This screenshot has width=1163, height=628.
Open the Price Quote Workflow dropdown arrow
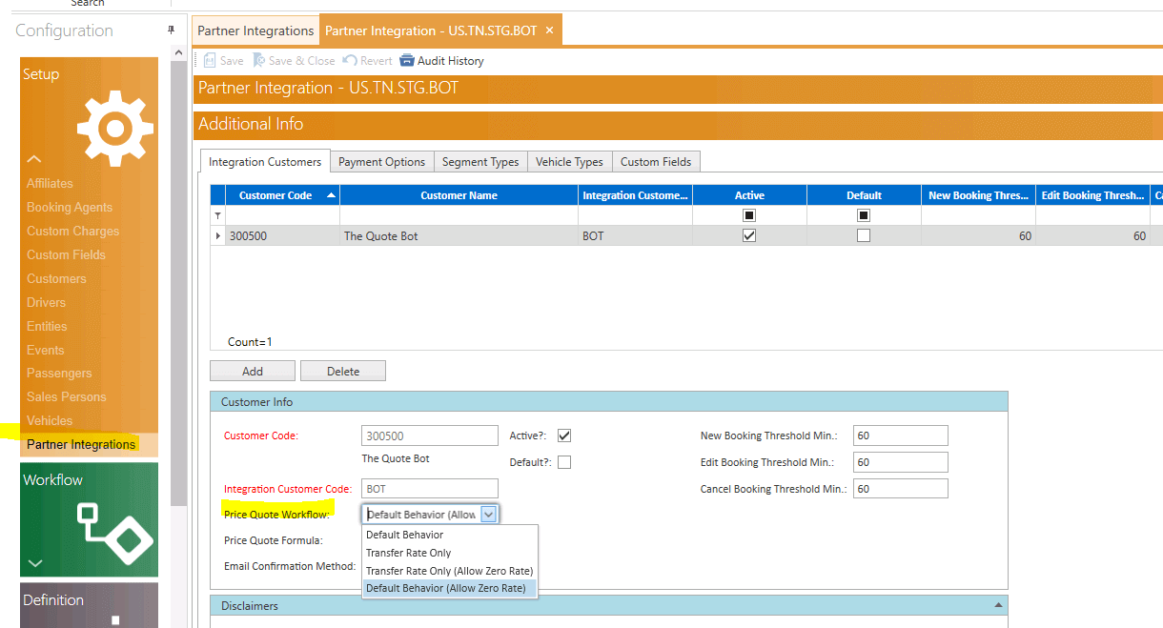point(488,515)
